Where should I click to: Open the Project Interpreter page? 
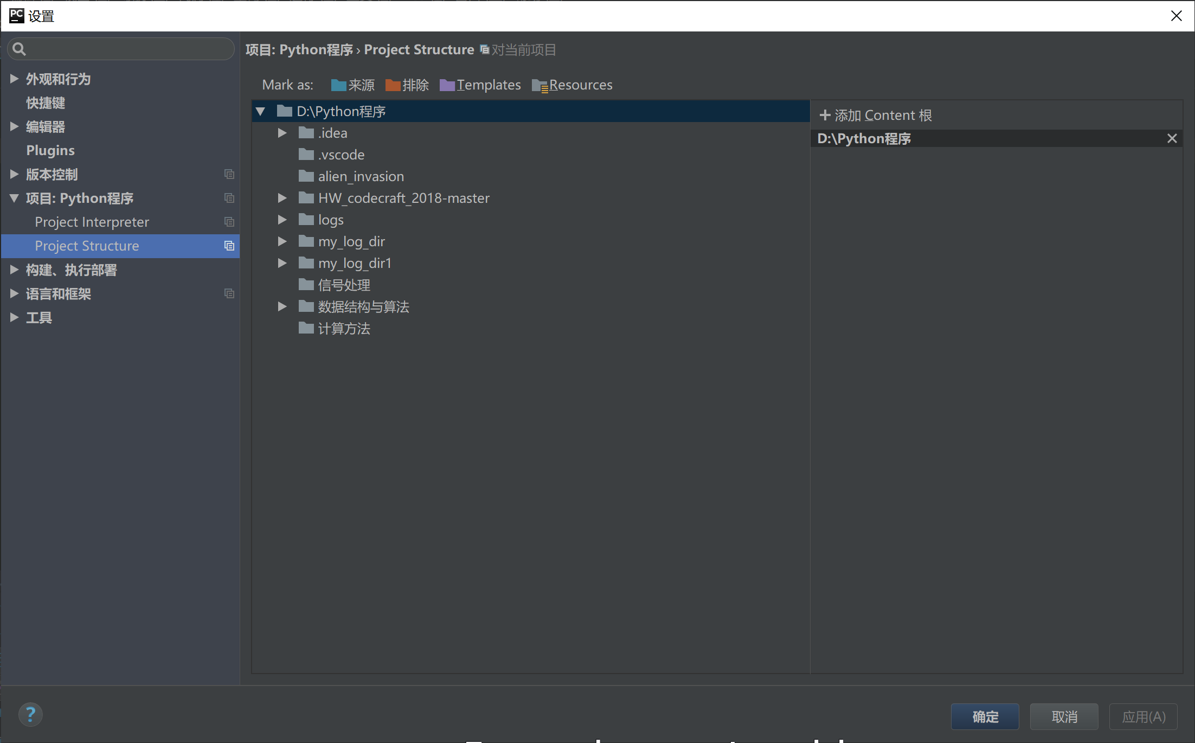point(92,222)
